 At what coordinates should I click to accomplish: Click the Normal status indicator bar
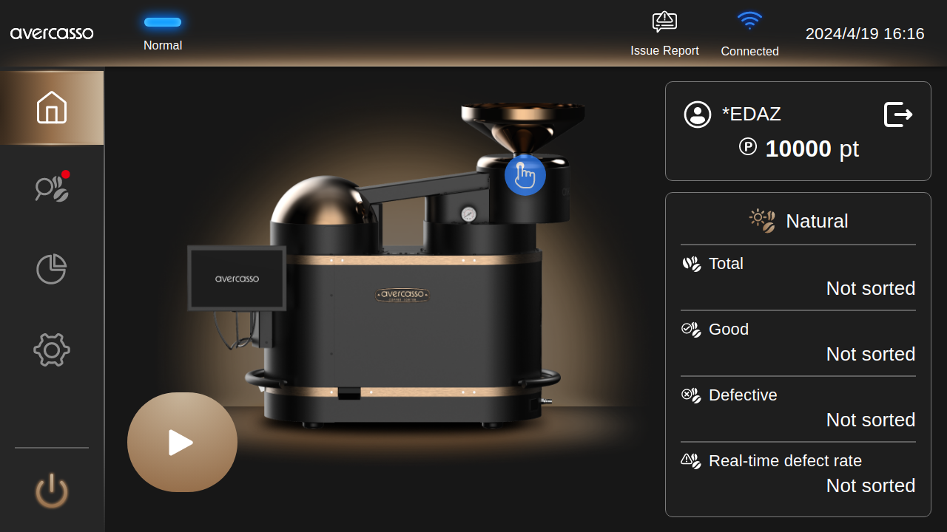click(x=163, y=22)
